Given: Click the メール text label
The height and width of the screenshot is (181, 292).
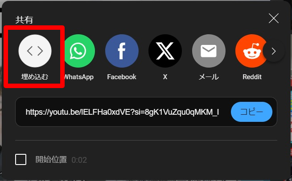Looking at the screenshot, I should click(x=209, y=77).
